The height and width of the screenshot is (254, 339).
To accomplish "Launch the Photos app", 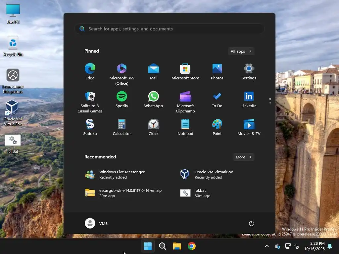I will (x=217, y=71).
